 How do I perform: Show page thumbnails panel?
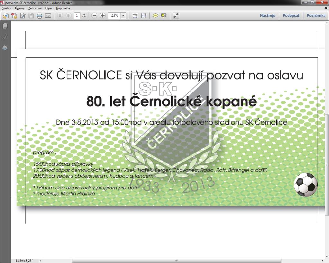tap(5, 26)
